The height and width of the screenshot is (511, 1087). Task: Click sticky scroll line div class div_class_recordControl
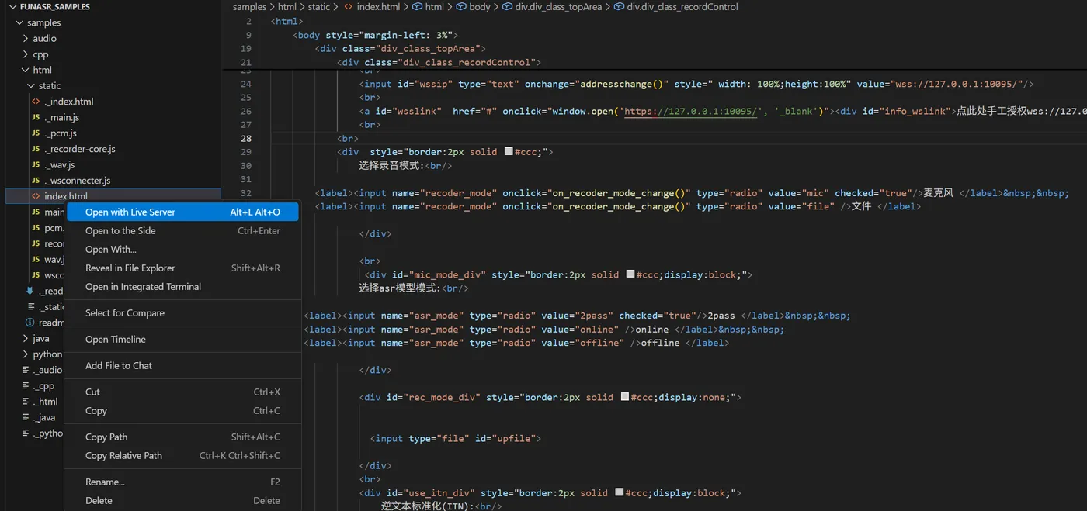(x=439, y=62)
